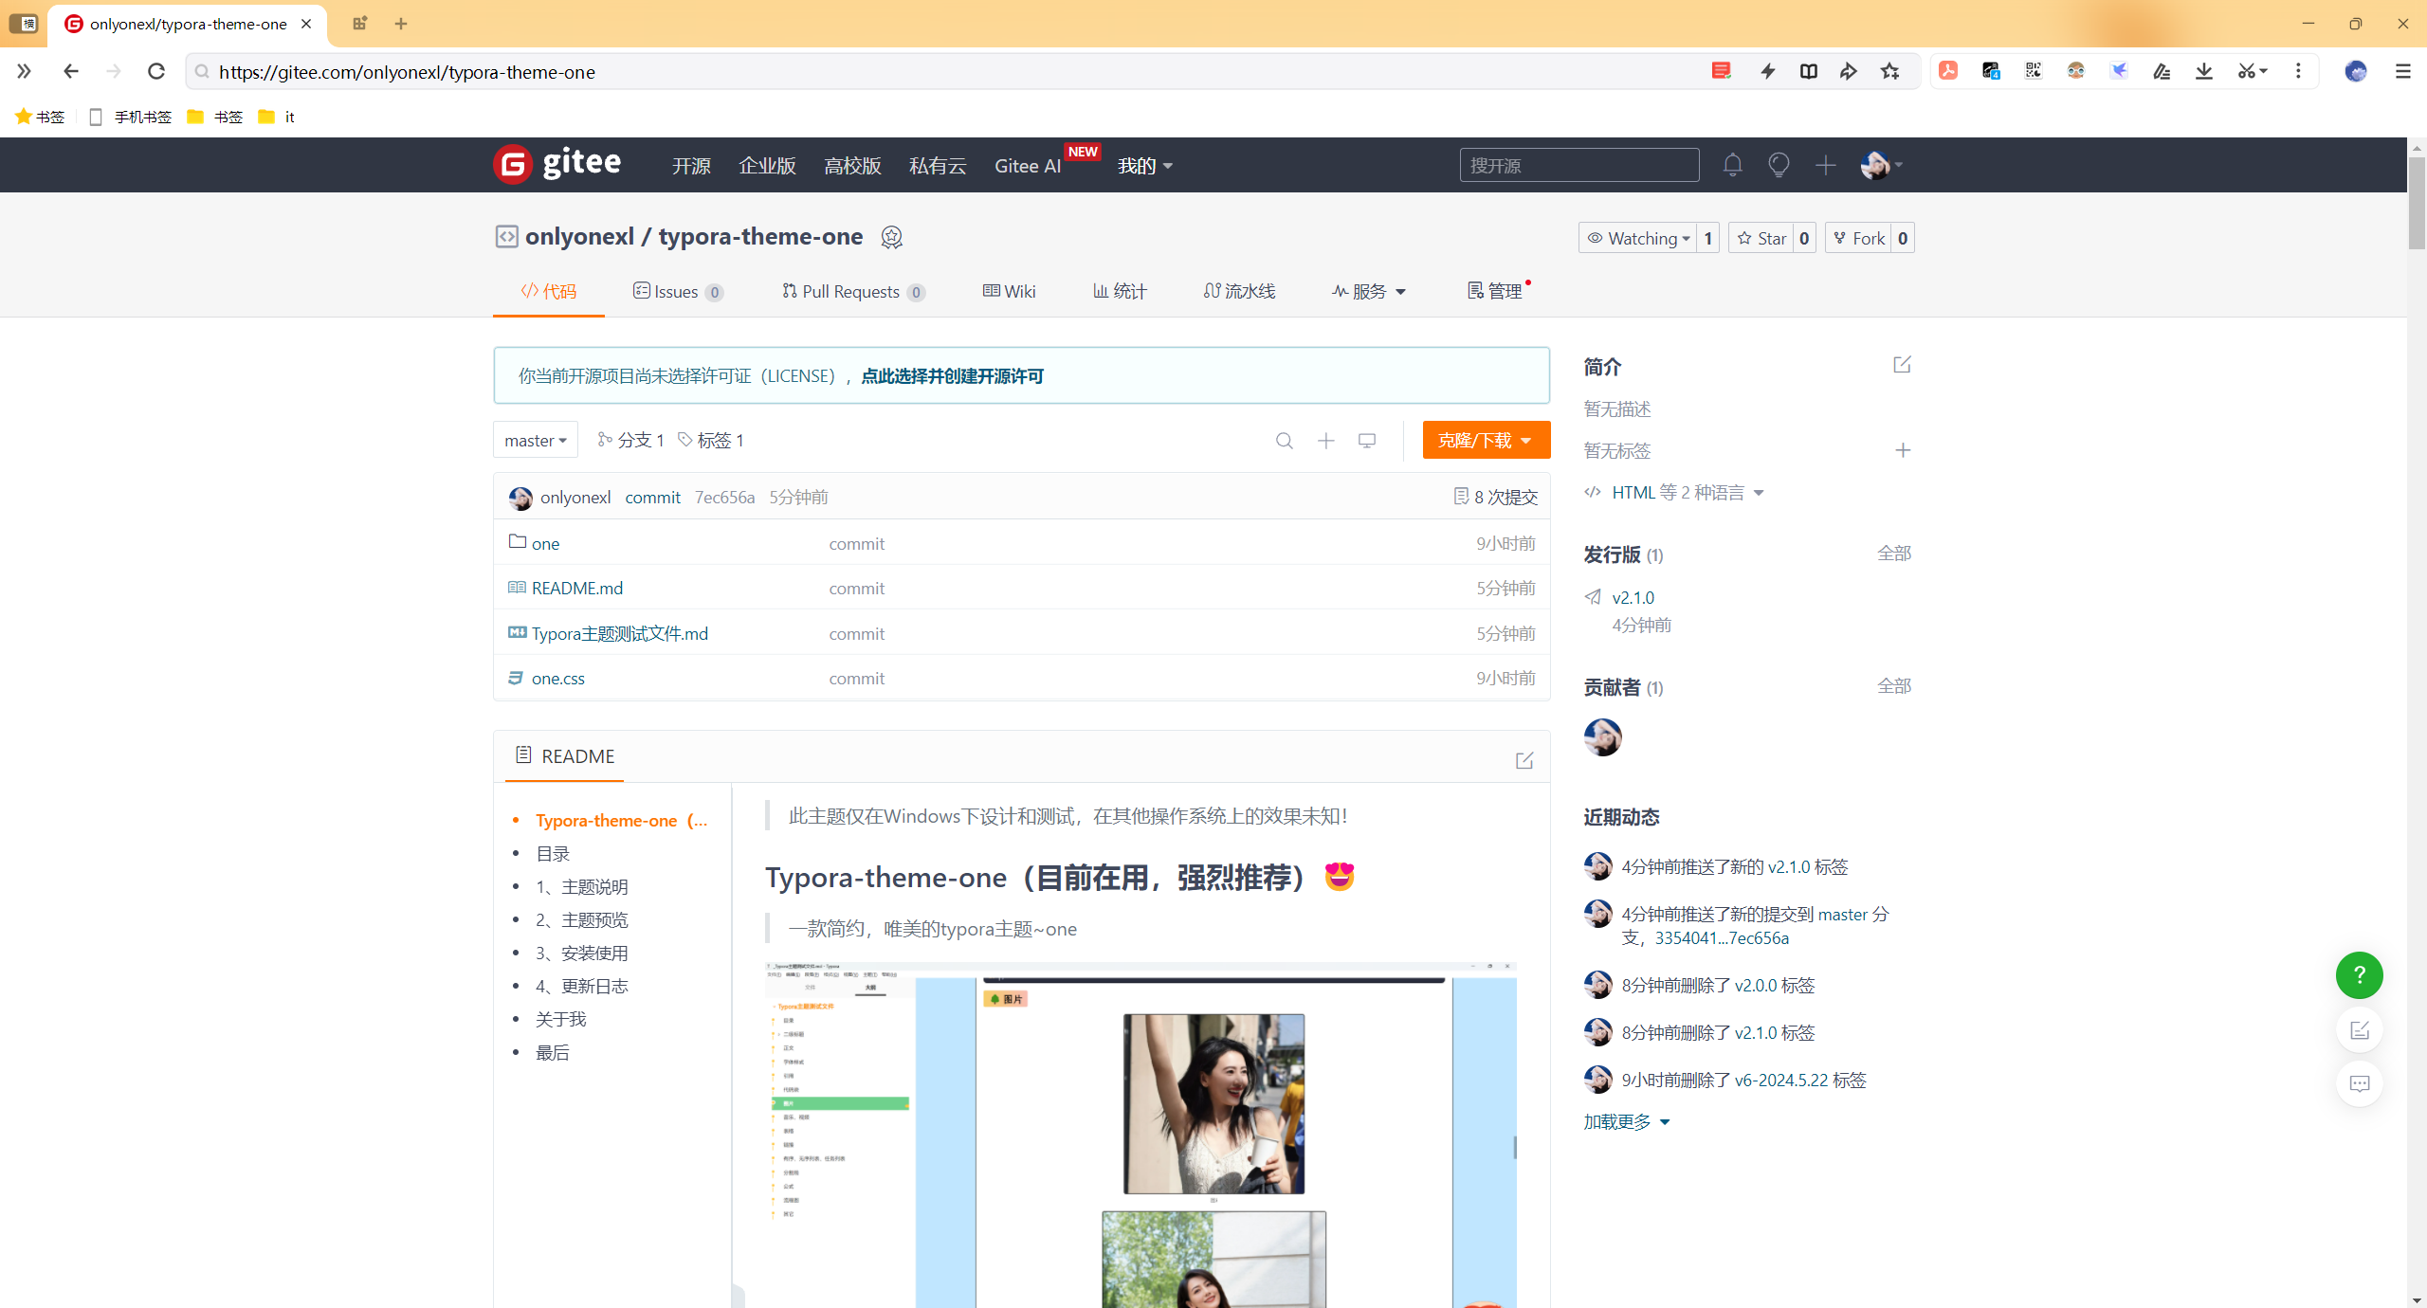Viewport: 2427px width, 1308px height.
Task: Open Web IDE monitor icon
Action: click(x=1366, y=441)
